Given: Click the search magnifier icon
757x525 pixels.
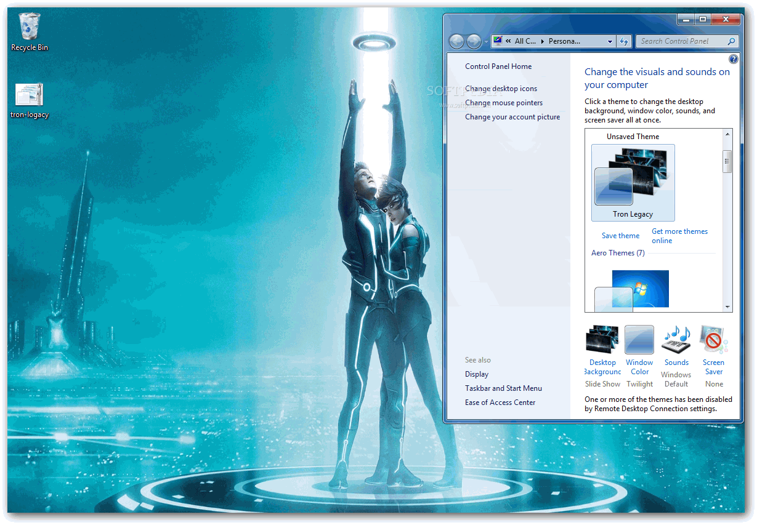Looking at the screenshot, I should (732, 41).
